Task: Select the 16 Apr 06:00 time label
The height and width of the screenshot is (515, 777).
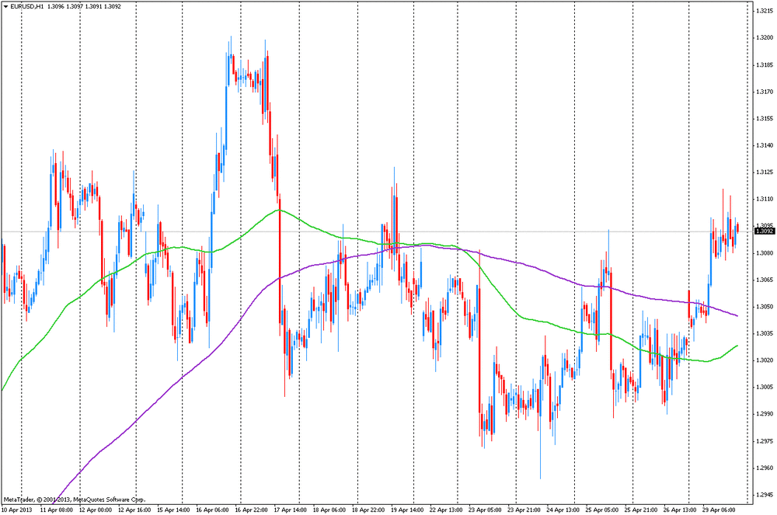Action: tap(212, 510)
